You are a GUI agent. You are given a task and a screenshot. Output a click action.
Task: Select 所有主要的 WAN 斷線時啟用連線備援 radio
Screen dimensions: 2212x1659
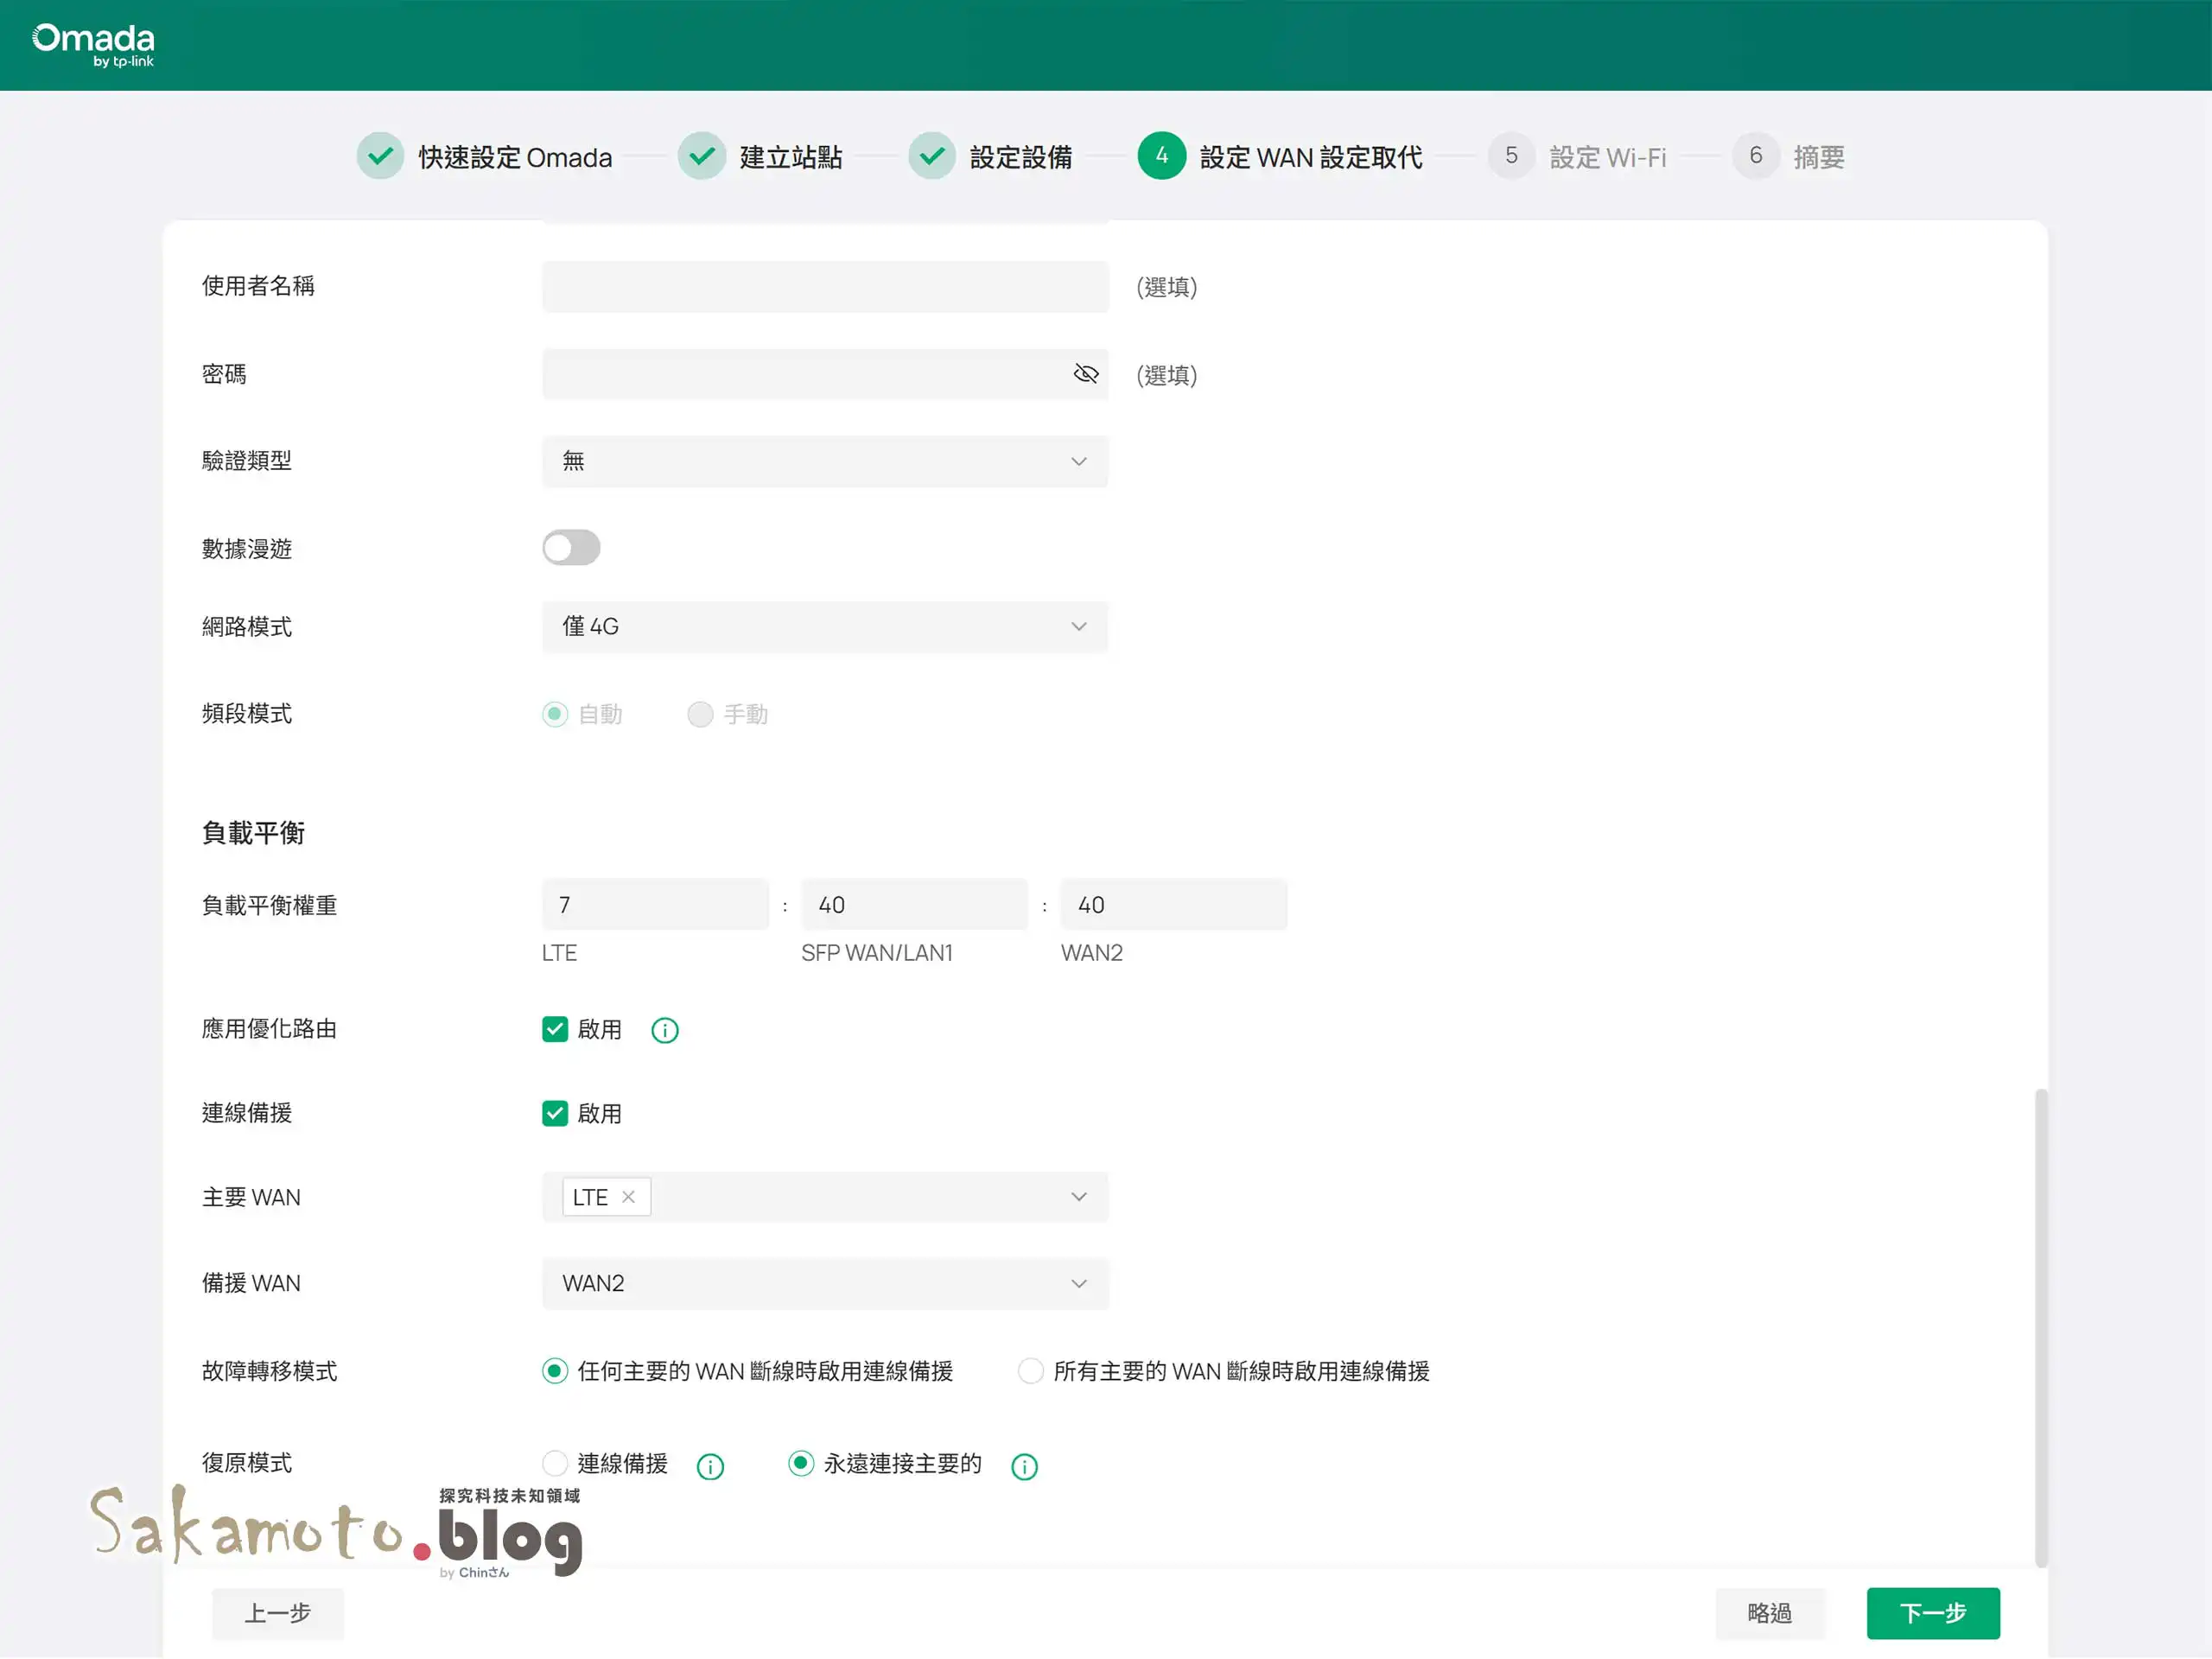pos(1030,1371)
